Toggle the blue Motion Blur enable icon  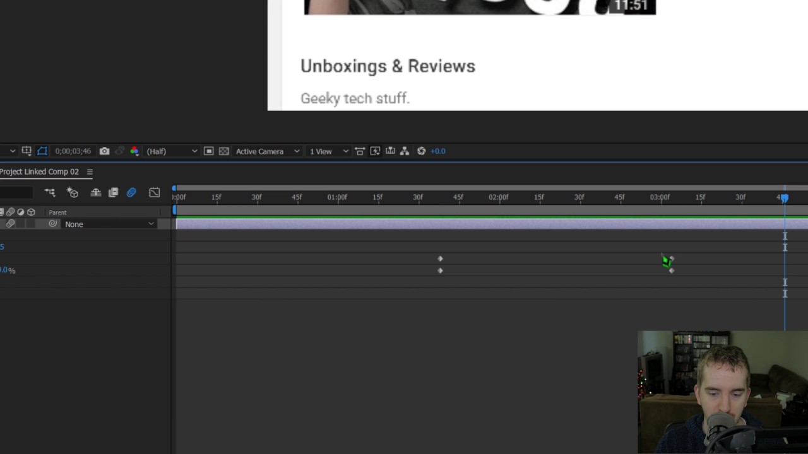click(131, 192)
